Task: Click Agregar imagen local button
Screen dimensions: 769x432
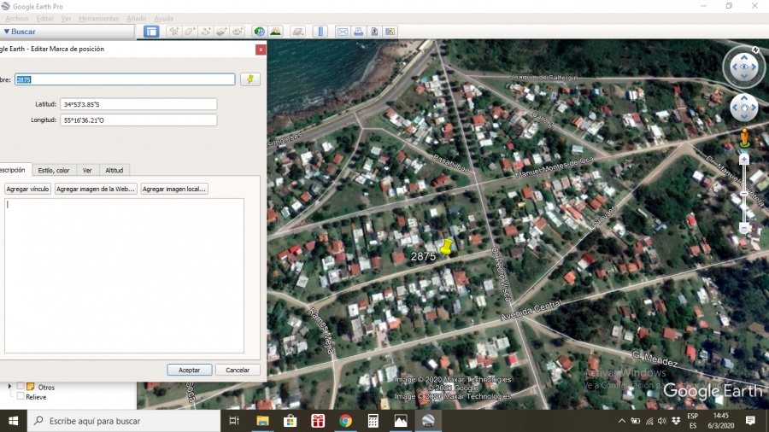Action: pyautogui.click(x=174, y=189)
